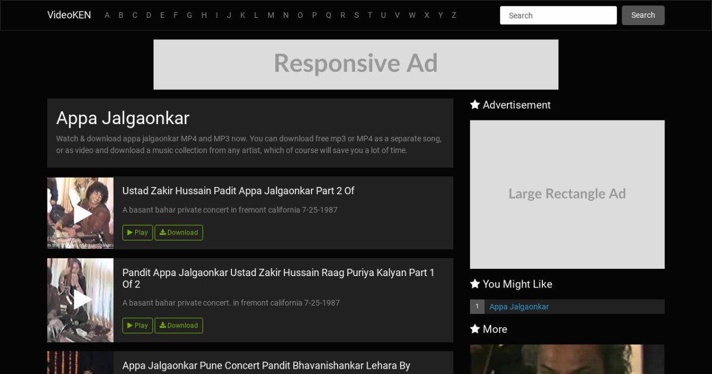The width and height of the screenshot is (712, 374).
Task: Go to letter Z in the alphabet navigation
Action: (454, 15)
